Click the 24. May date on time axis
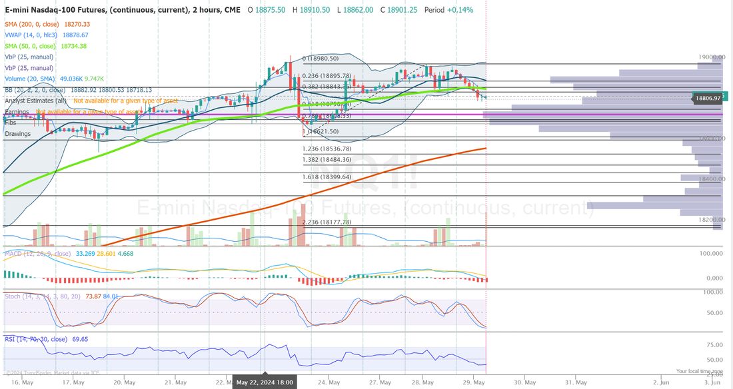 pyautogui.click(x=329, y=382)
